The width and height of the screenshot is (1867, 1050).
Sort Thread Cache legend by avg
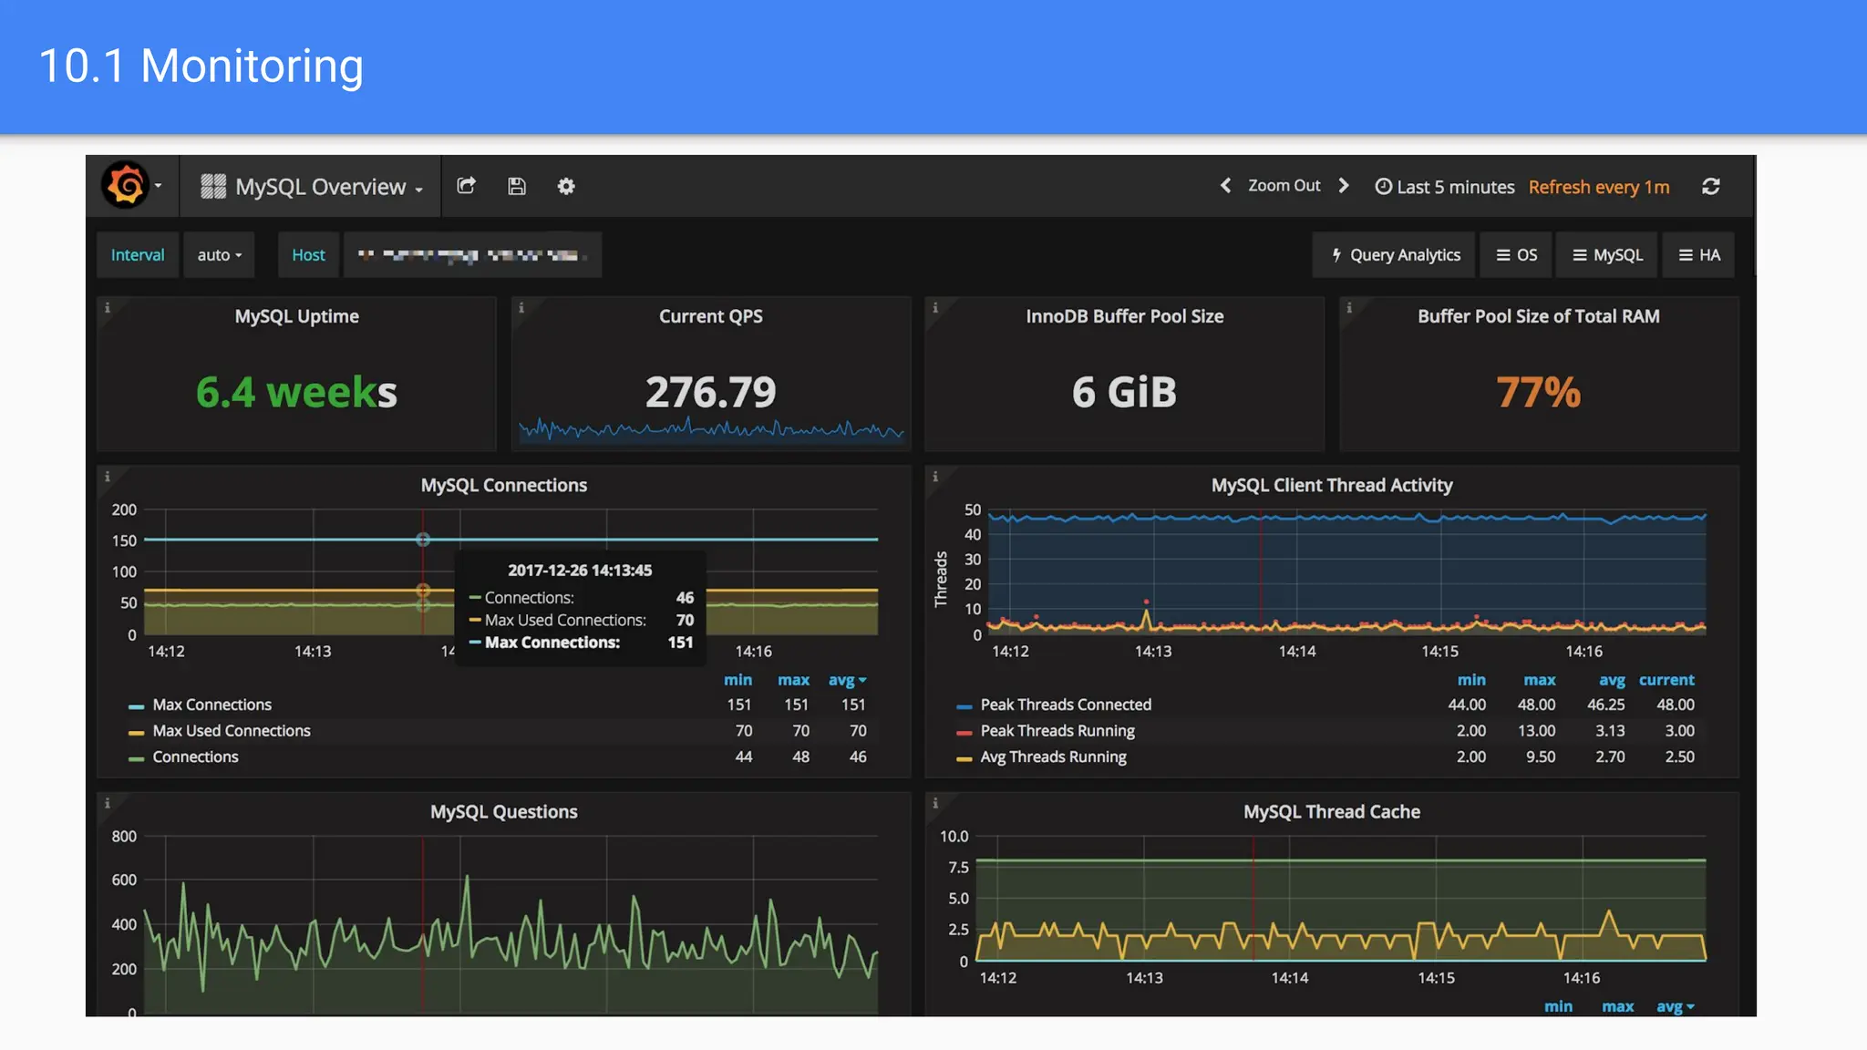click(x=1675, y=1006)
